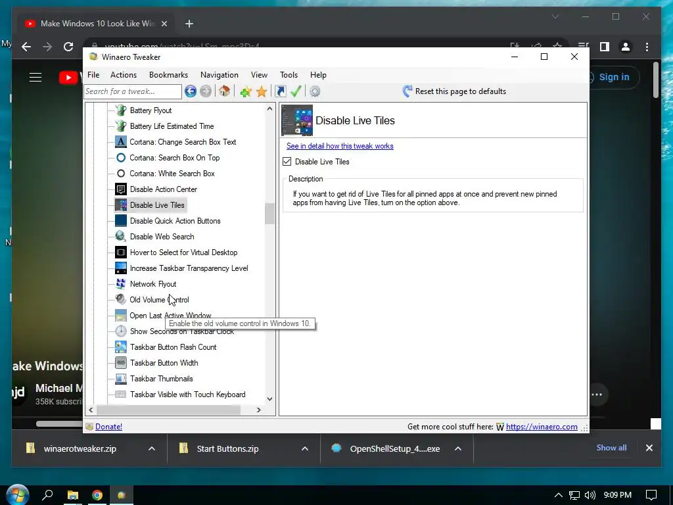Select Disable Action Center tweak
Image resolution: width=673 pixels, height=505 pixels.
click(164, 189)
